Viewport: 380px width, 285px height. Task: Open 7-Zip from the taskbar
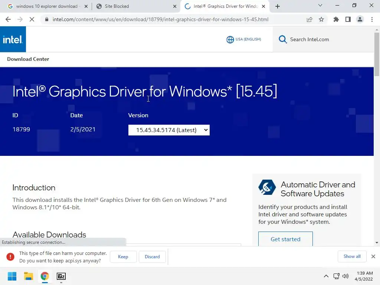[x=61, y=276]
